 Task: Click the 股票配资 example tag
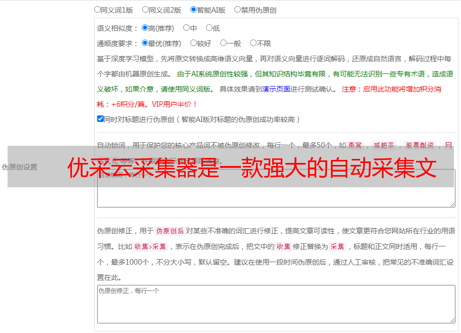point(420,145)
